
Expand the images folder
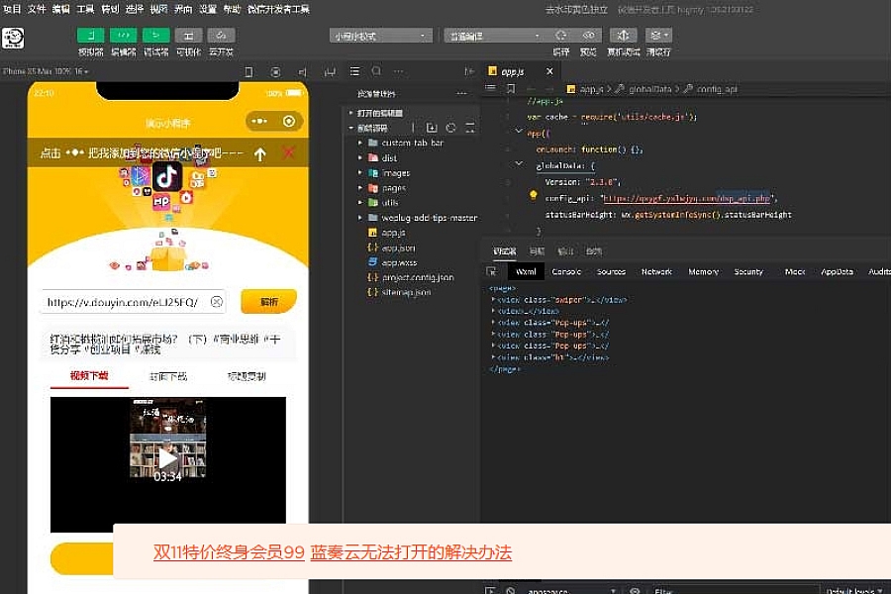(x=396, y=173)
